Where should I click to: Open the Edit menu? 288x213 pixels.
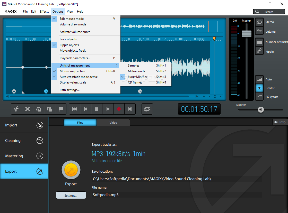click(34, 12)
